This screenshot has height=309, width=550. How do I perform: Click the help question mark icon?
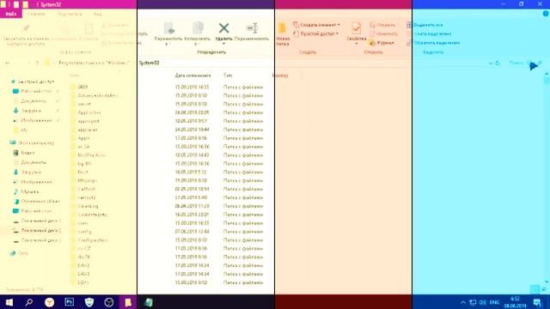pyautogui.click(x=546, y=14)
